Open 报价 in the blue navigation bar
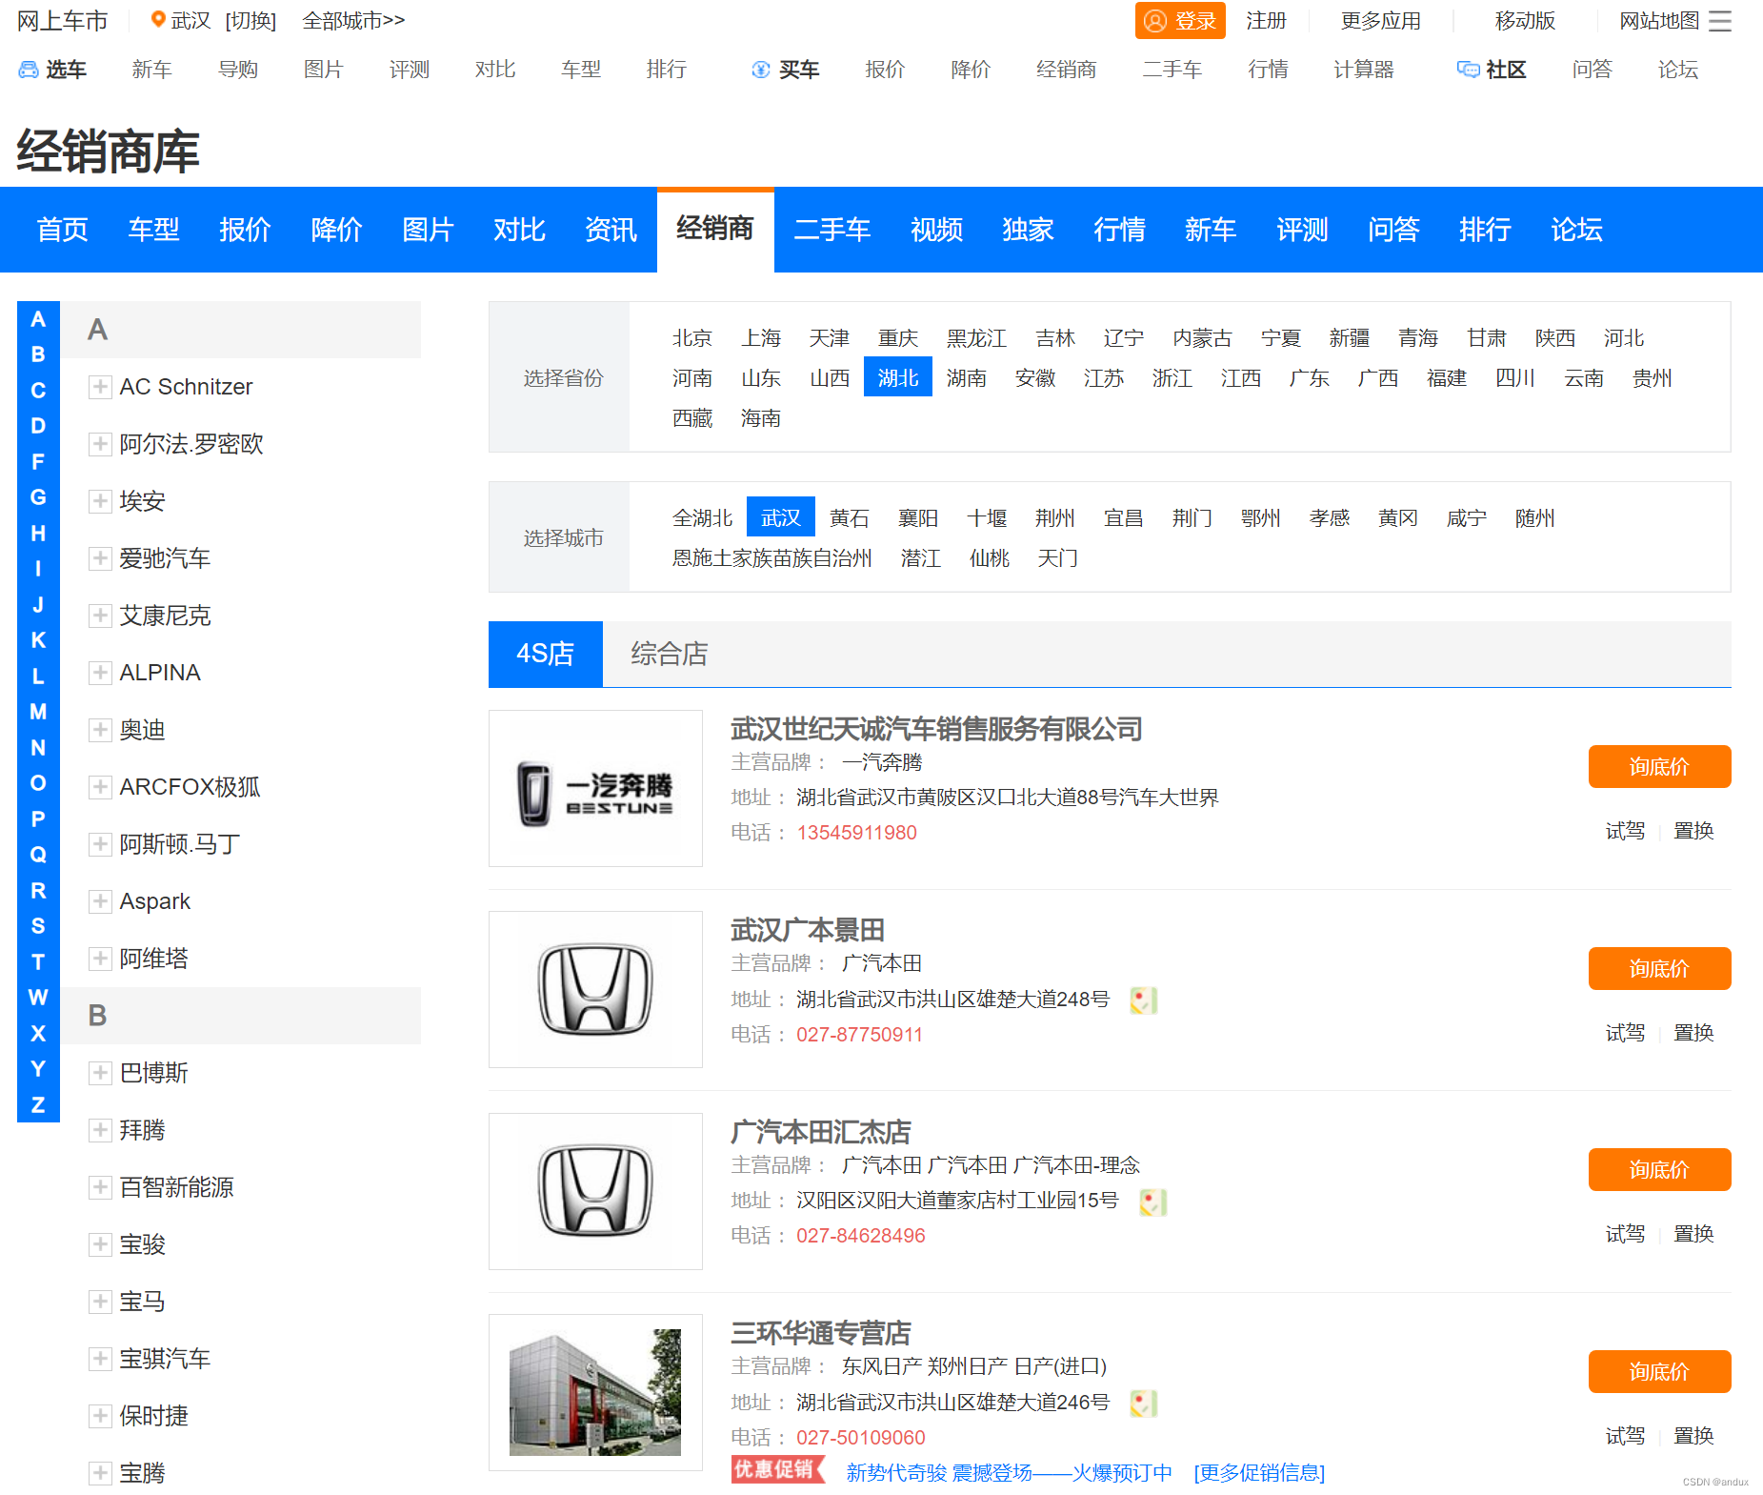The height and width of the screenshot is (1495, 1763). 245,230
